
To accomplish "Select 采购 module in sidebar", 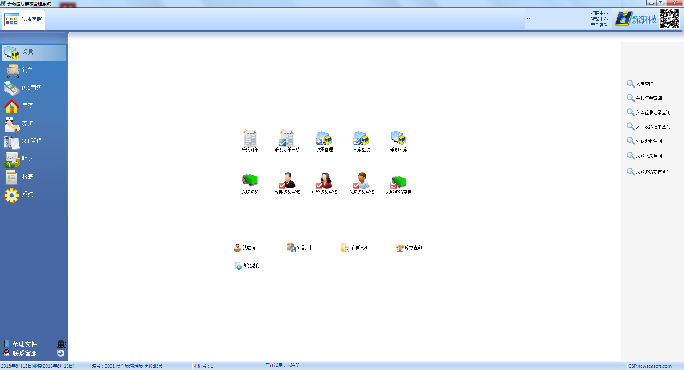I will coord(34,52).
